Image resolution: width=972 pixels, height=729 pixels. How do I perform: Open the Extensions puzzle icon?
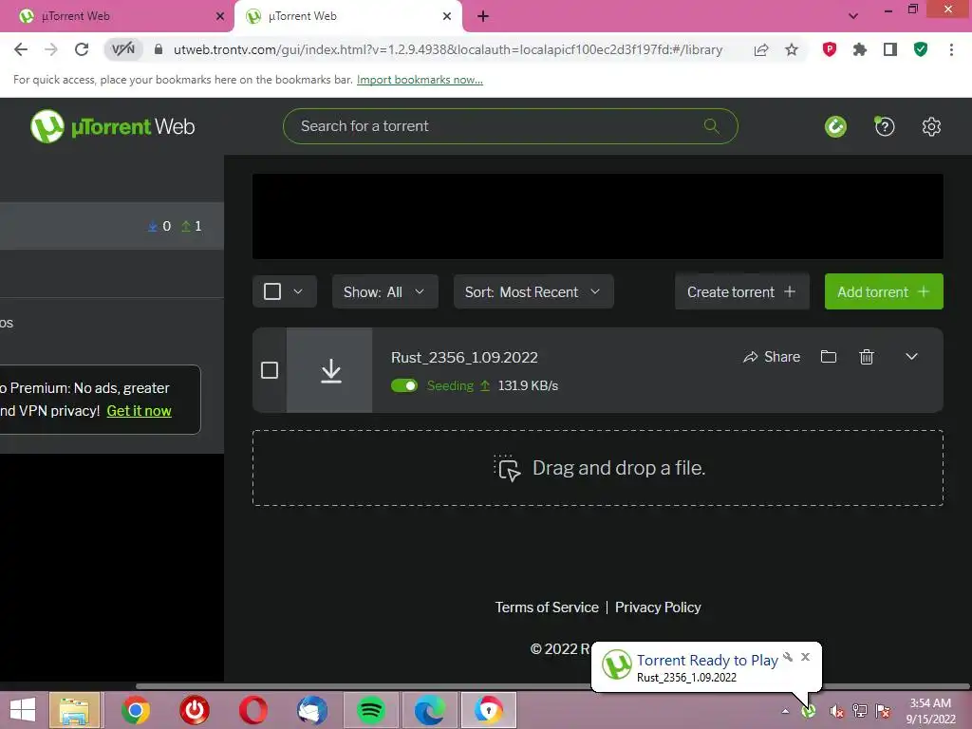[860, 49]
